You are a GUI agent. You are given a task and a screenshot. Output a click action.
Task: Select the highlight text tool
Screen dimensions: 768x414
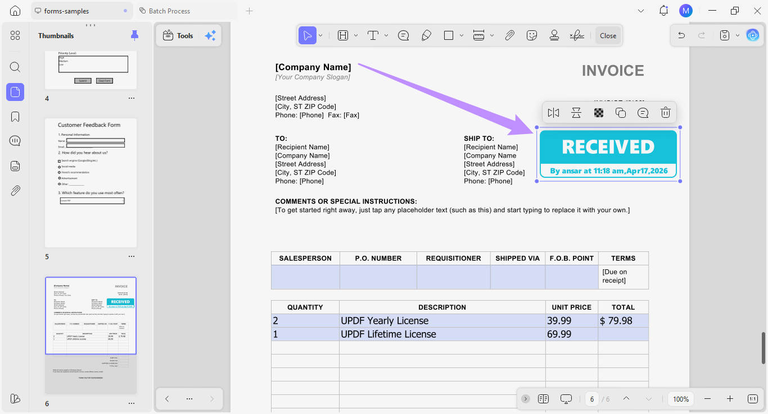343,35
